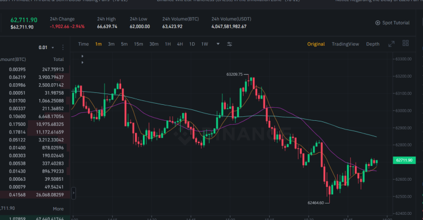This screenshot has width=423, height=220.
Task: Expand the first chart legend triangle
Action: click(x=82, y=56)
